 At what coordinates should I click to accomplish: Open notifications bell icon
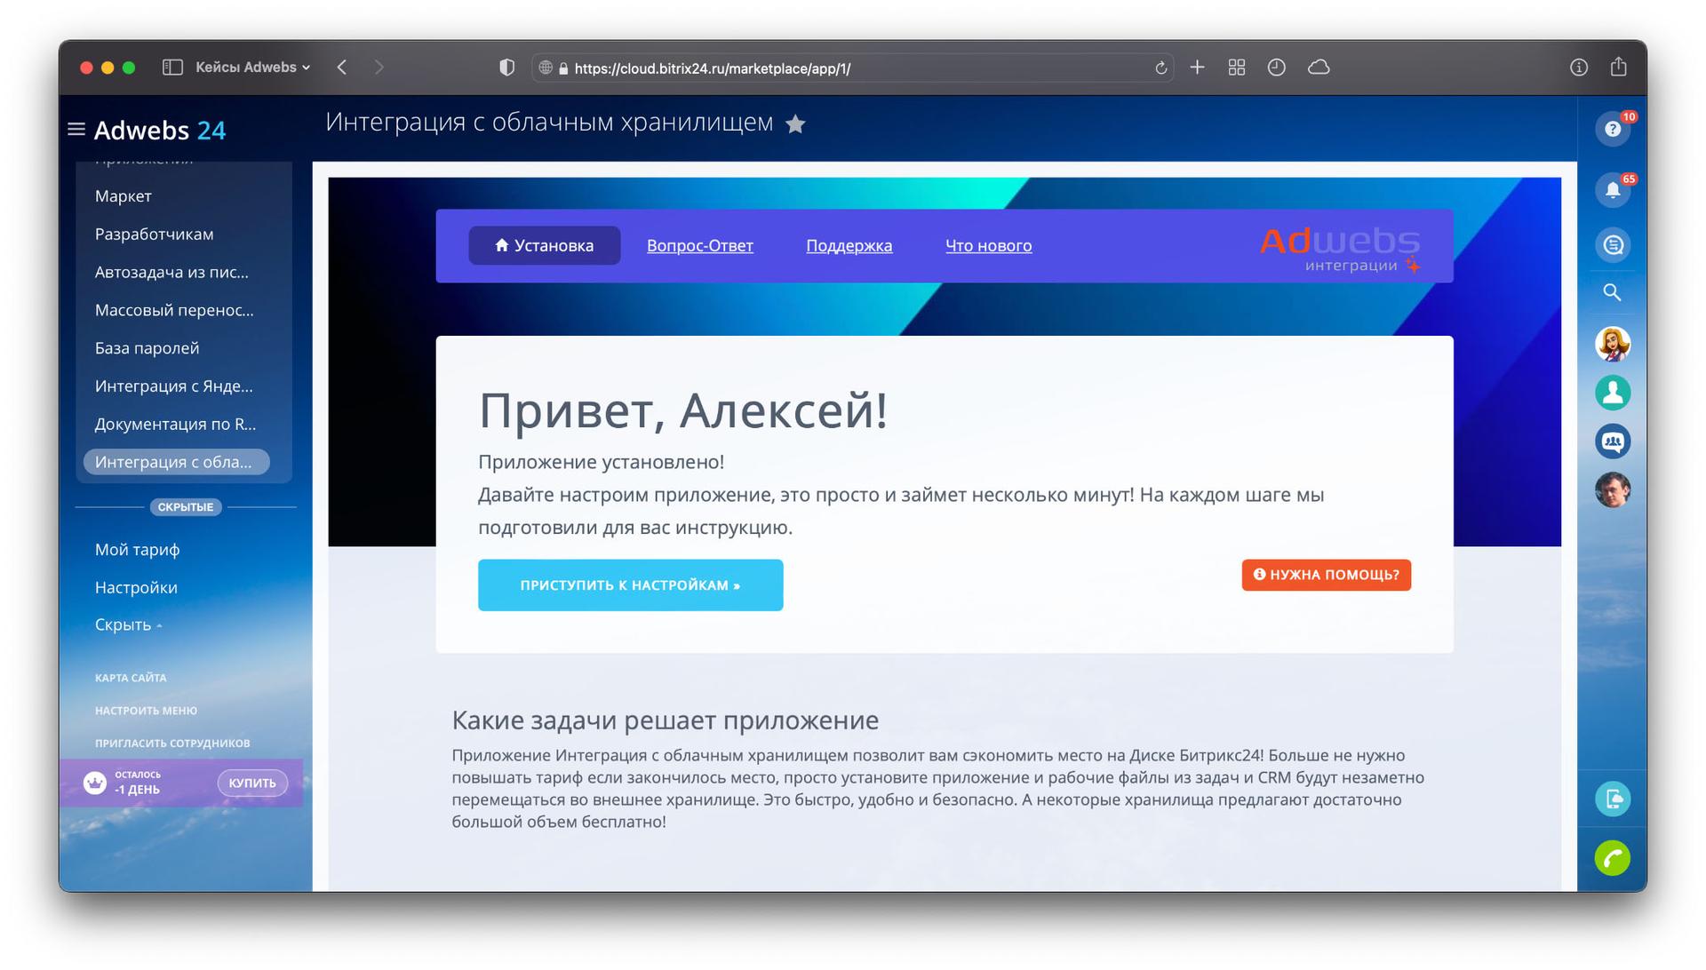(1612, 190)
